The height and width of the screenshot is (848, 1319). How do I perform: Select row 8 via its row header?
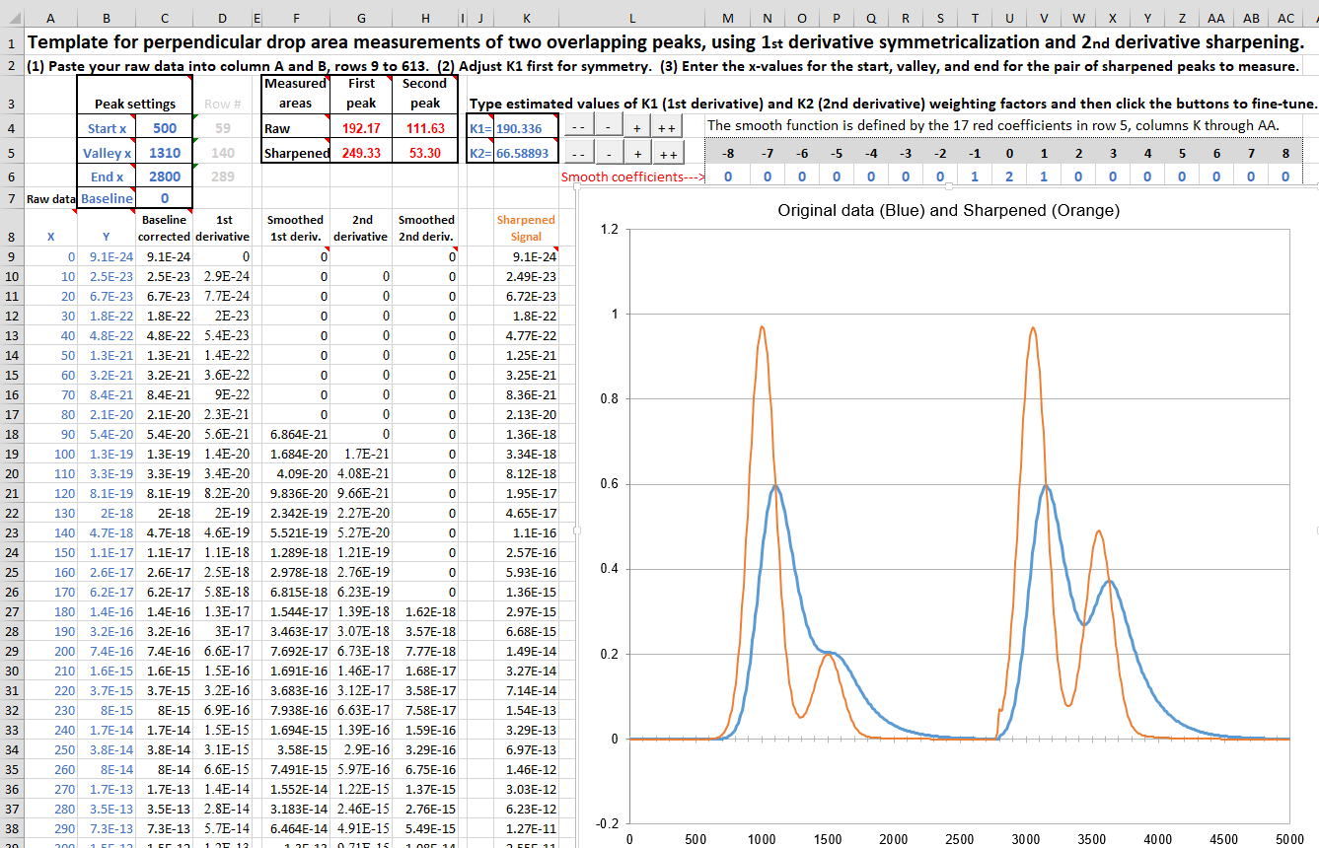10,237
